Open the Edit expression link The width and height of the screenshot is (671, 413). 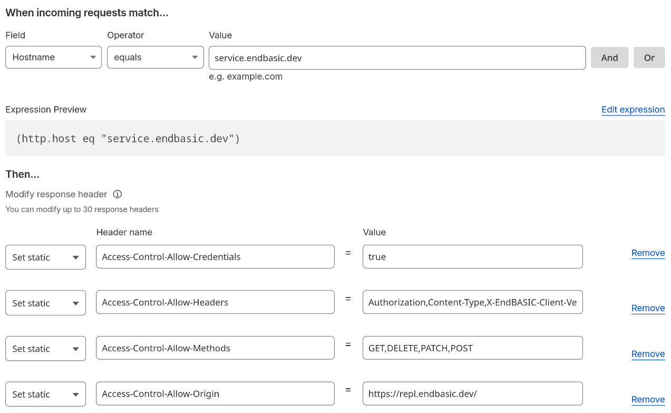[633, 110]
